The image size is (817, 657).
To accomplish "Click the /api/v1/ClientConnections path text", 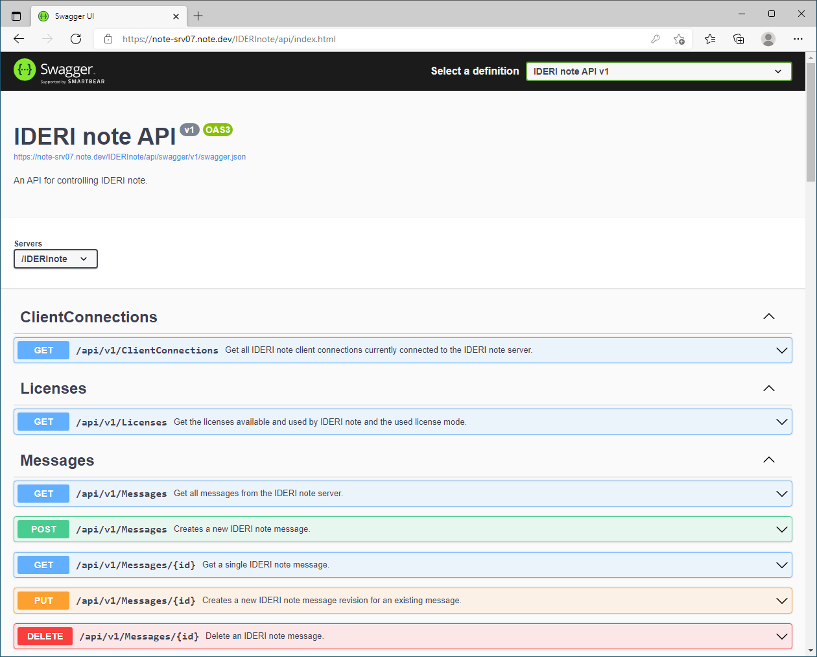I will tap(147, 350).
